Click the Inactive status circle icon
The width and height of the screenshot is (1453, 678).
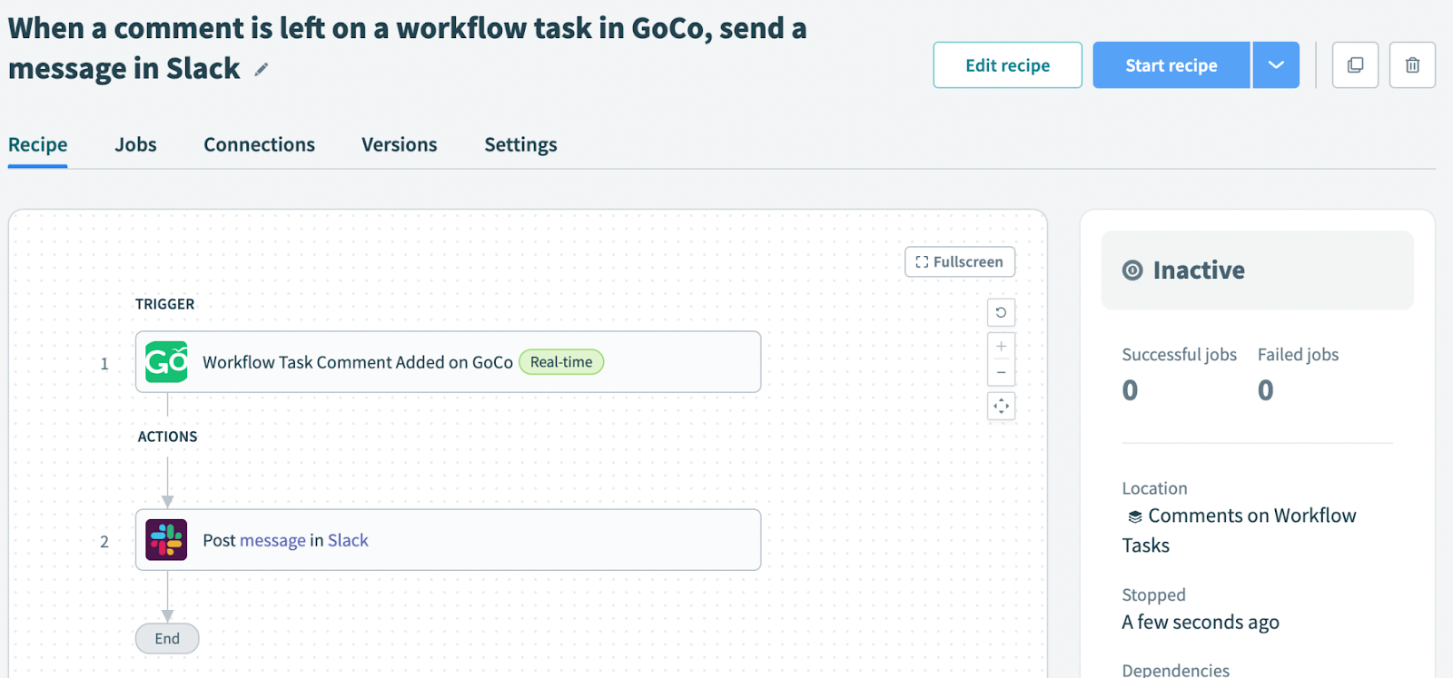tap(1132, 270)
